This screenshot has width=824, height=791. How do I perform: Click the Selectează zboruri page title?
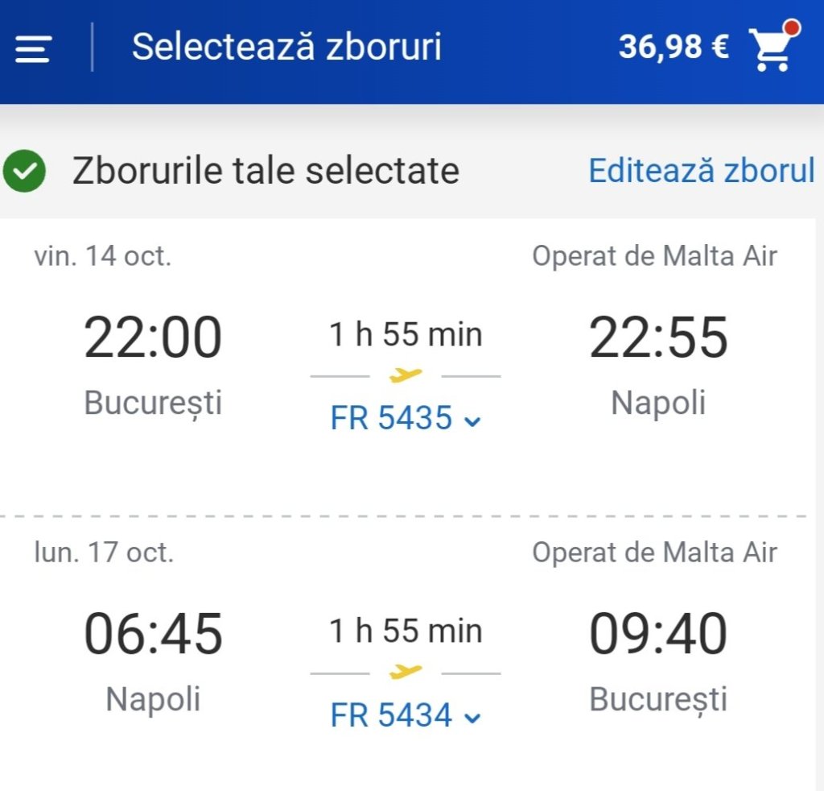286,47
